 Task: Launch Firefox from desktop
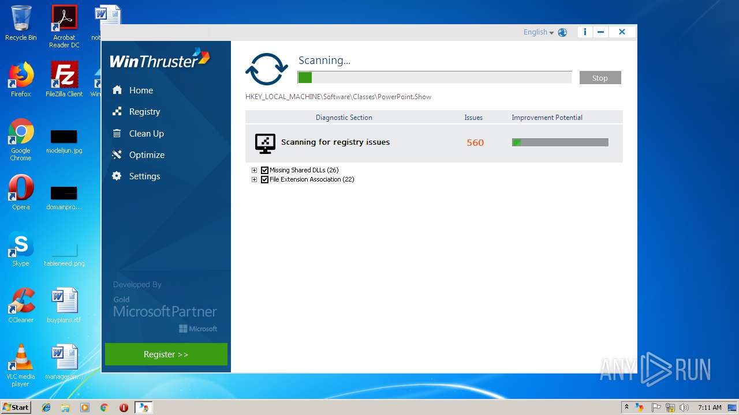[x=21, y=80]
